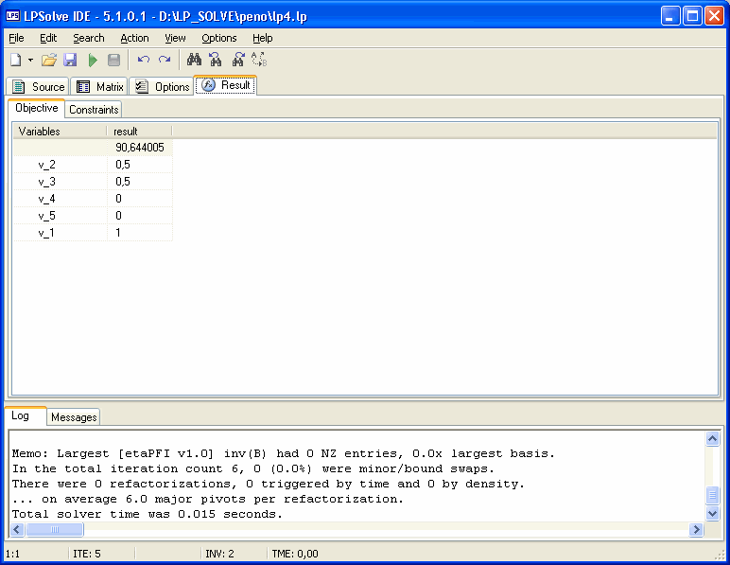
Task: Click the Replace A-to-B icon
Action: pos(259,60)
